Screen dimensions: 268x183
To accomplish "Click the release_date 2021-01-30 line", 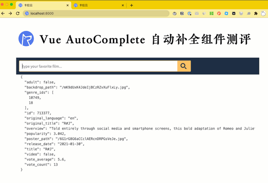I will 54,144.
